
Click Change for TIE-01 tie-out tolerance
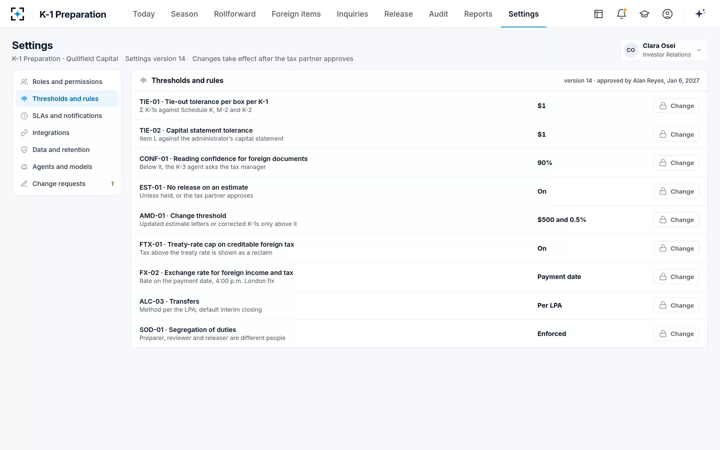tap(676, 105)
